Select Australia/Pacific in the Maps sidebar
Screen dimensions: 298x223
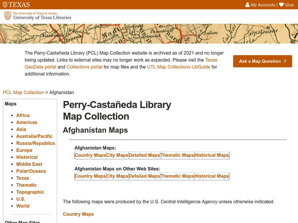tap(34, 136)
